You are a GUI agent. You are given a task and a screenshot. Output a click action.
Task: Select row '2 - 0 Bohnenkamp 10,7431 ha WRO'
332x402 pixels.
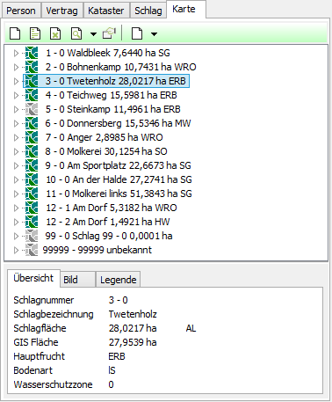click(120, 67)
